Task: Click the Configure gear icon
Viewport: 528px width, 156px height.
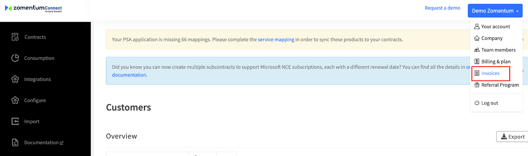Action: point(15,100)
